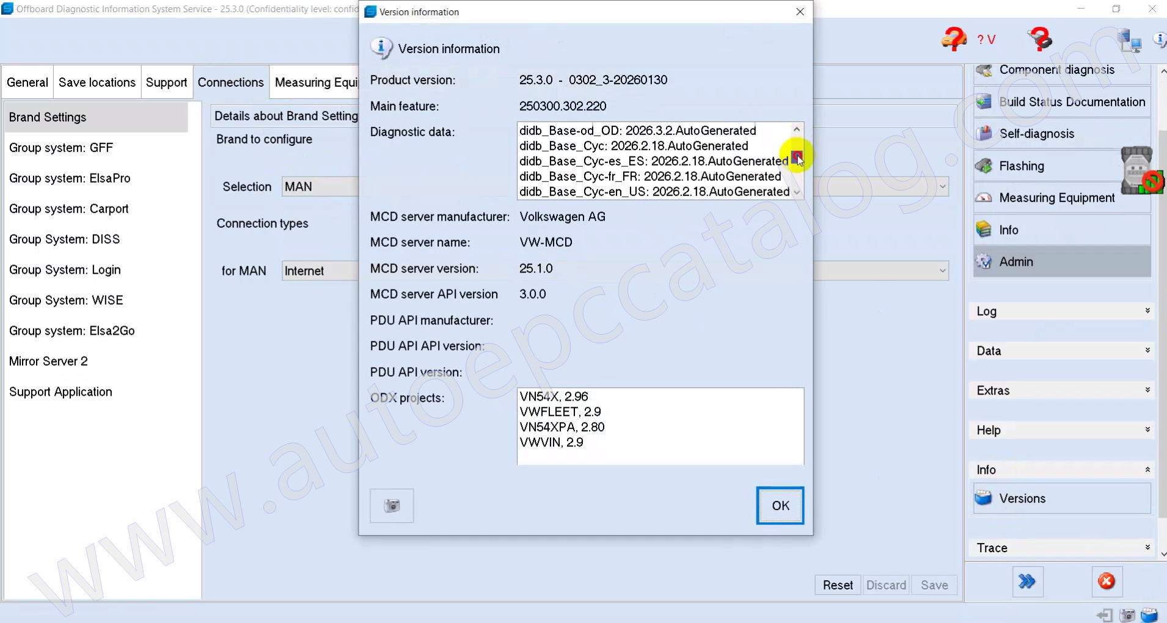This screenshot has height=623, width=1167.
Task: Click the screenshot camera icon in dialog
Action: coord(392,506)
